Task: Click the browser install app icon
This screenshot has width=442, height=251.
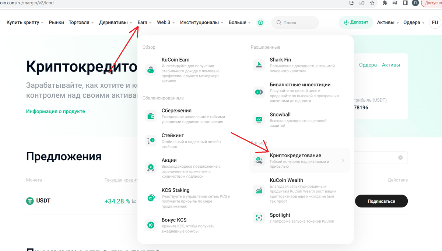Action: pyautogui.click(x=351, y=3)
